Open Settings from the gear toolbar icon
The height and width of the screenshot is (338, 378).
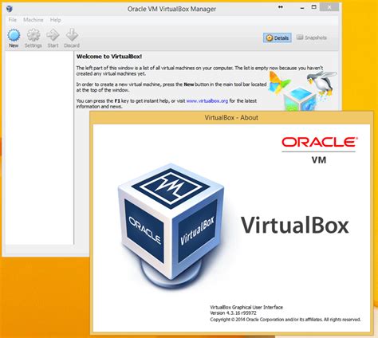point(33,38)
